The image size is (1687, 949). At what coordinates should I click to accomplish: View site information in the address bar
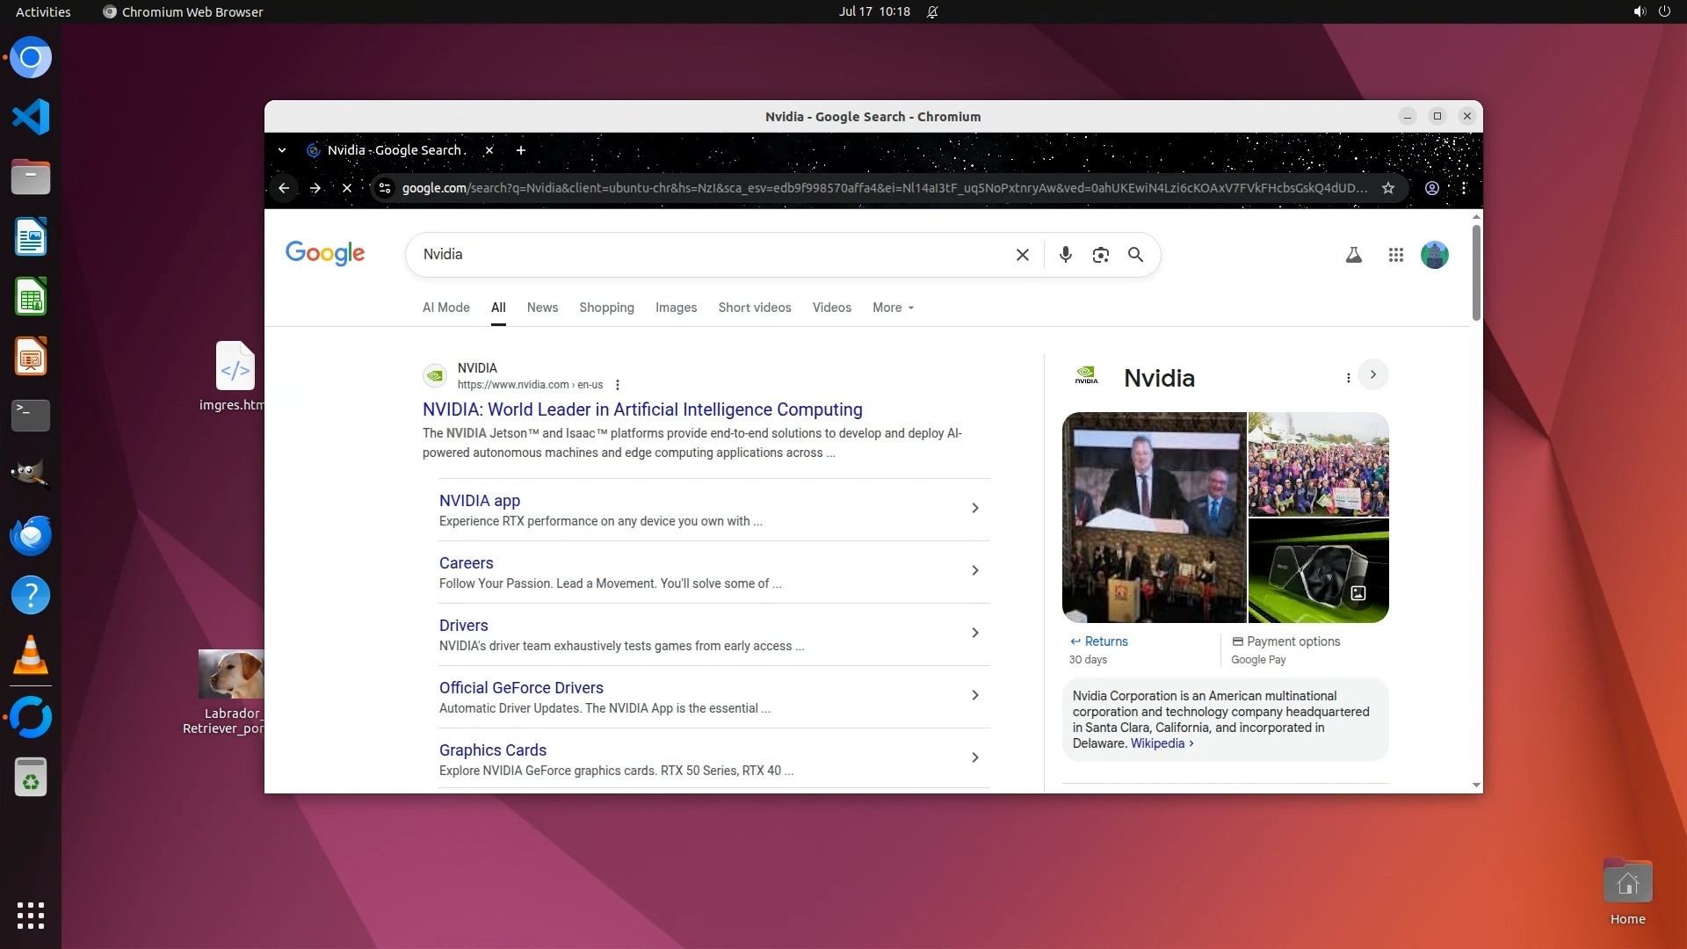384,188
